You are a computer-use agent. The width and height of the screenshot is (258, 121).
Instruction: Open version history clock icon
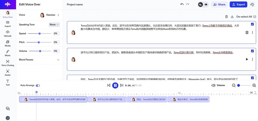click(252, 5)
